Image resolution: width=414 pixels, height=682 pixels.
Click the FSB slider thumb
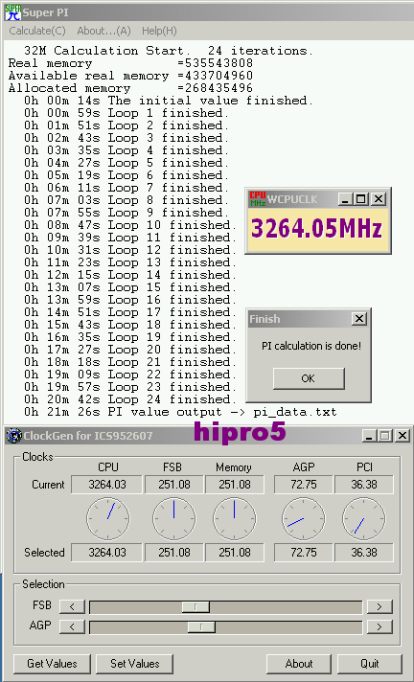coord(195,606)
